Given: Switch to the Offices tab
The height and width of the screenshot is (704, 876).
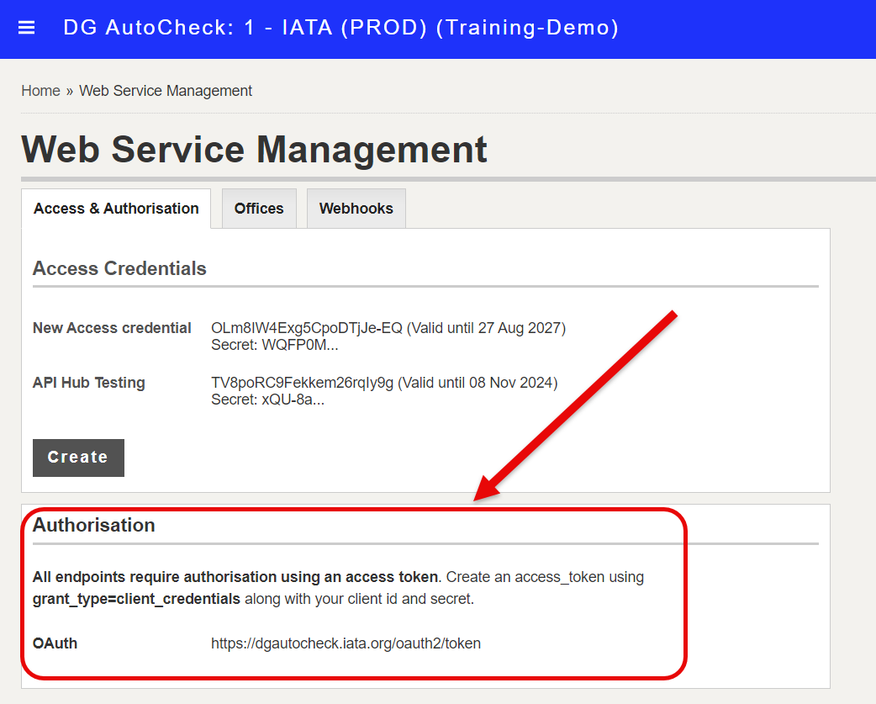Looking at the screenshot, I should tap(259, 209).
